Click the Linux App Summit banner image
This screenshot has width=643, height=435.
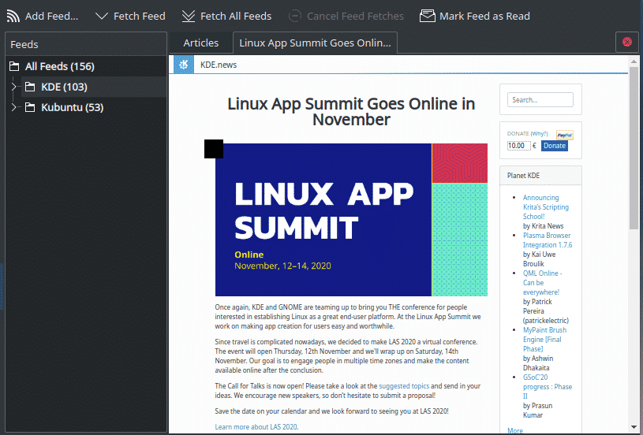(x=351, y=220)
